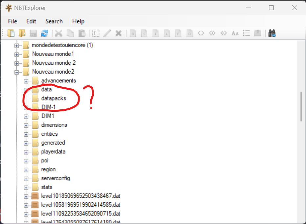The image size is (306, 224).
Task: Expand the stats folder node
Action: [x=26, y=188]
